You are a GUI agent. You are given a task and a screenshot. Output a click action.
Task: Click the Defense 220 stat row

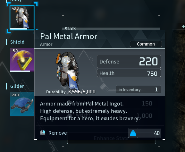[x=129, y=61]
